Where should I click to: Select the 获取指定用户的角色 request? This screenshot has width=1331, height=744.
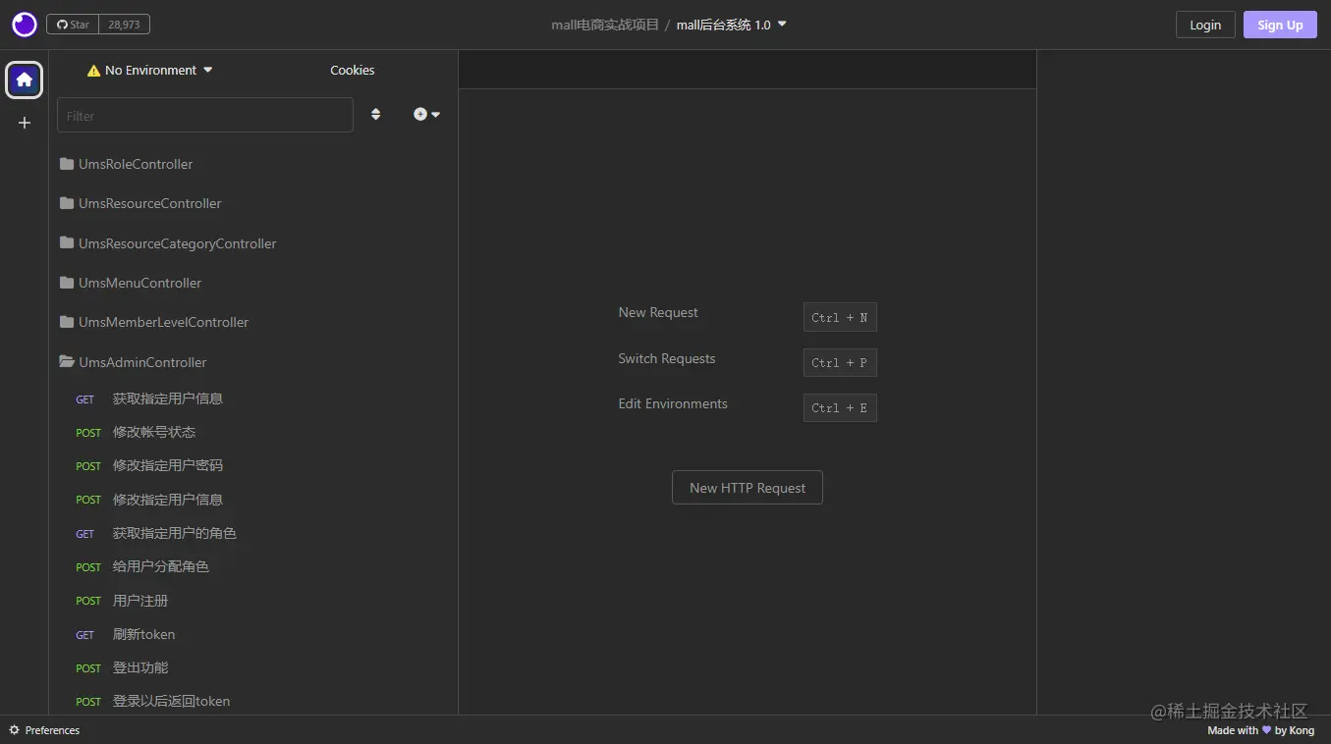[253, 533]
